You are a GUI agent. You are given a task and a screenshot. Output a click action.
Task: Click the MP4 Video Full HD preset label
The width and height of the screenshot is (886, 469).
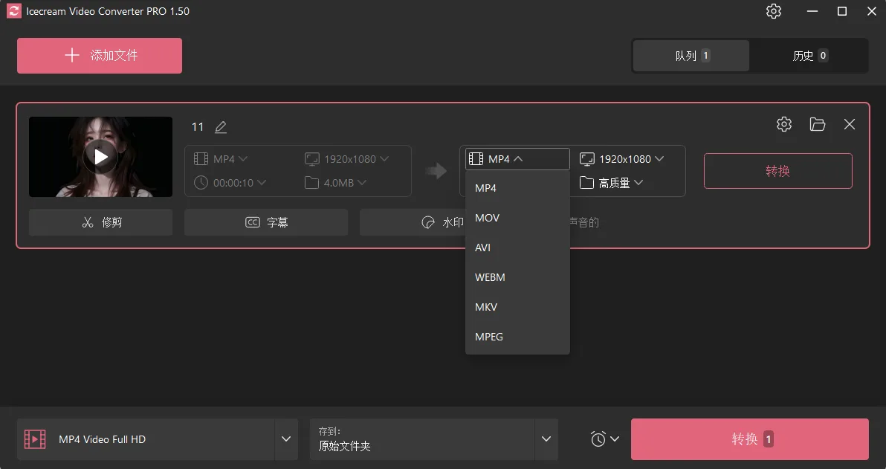click(103, 439)
